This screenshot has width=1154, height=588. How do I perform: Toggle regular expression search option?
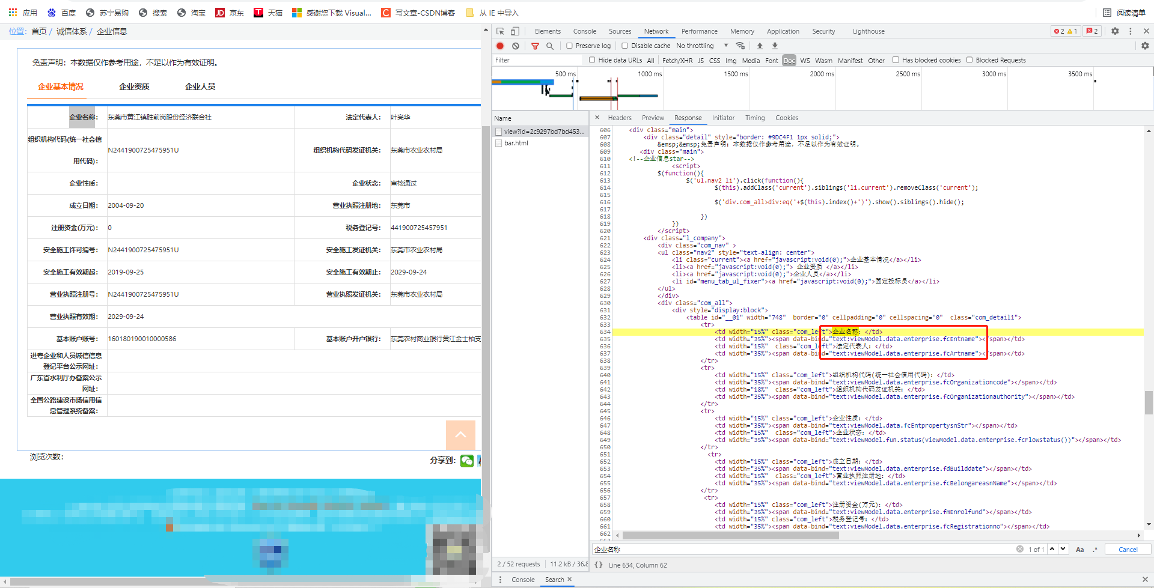click(x=1095, y=550)
